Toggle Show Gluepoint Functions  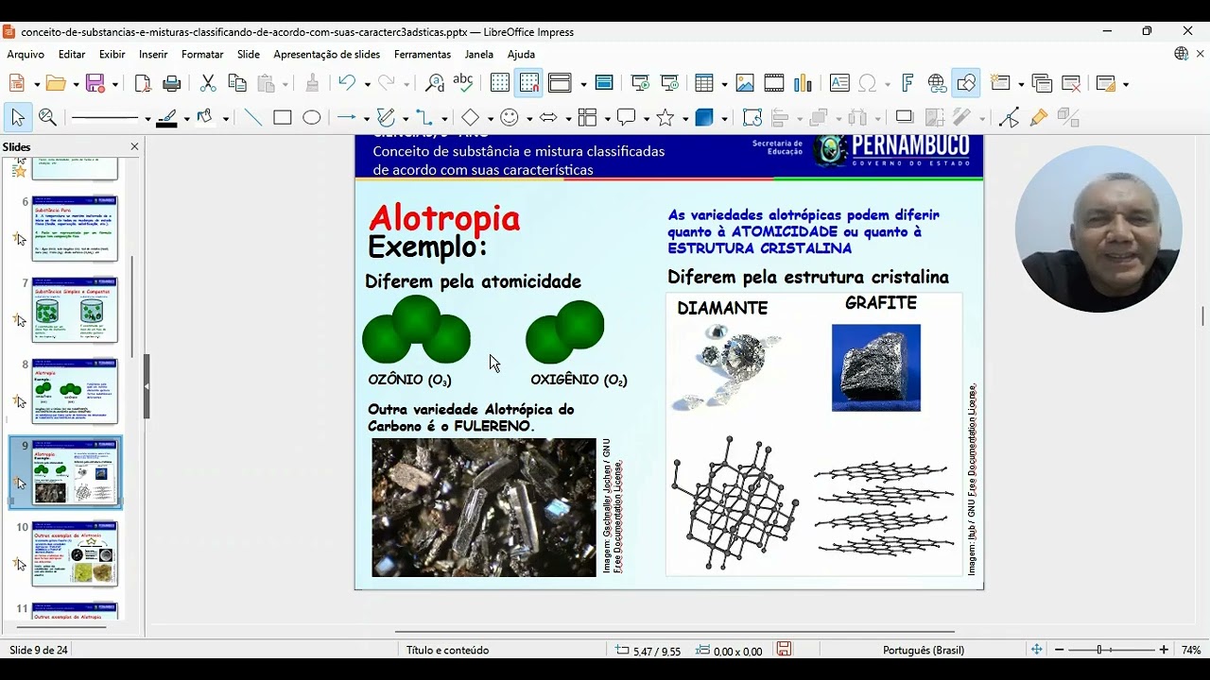tap(1038, 118)
